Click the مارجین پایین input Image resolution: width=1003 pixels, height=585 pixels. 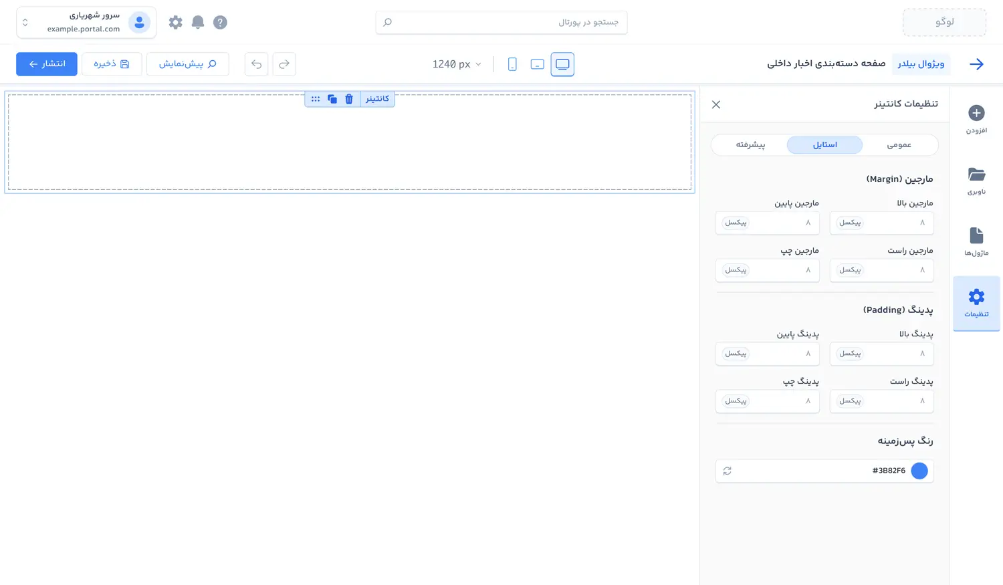click(768, 223)
